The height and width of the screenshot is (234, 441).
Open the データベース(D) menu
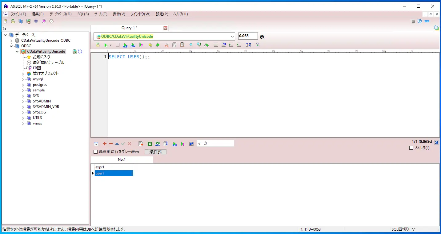tap(61, 14)
